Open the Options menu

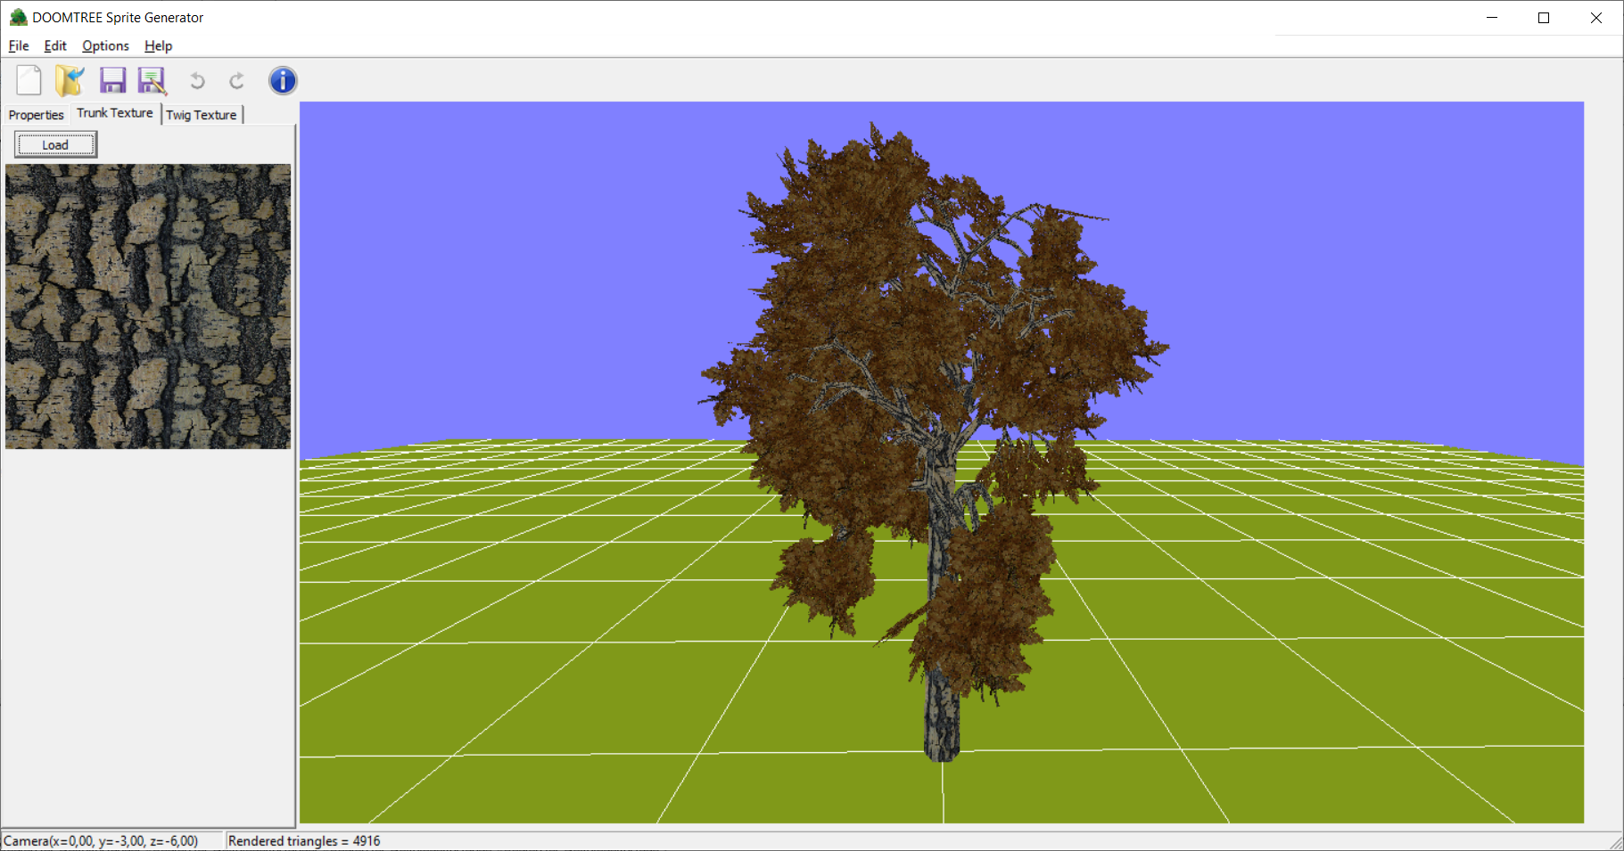pos(104,45)
